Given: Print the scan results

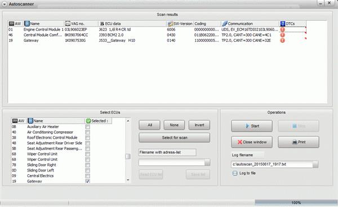Looking at the screenshot, I should 299,142.
